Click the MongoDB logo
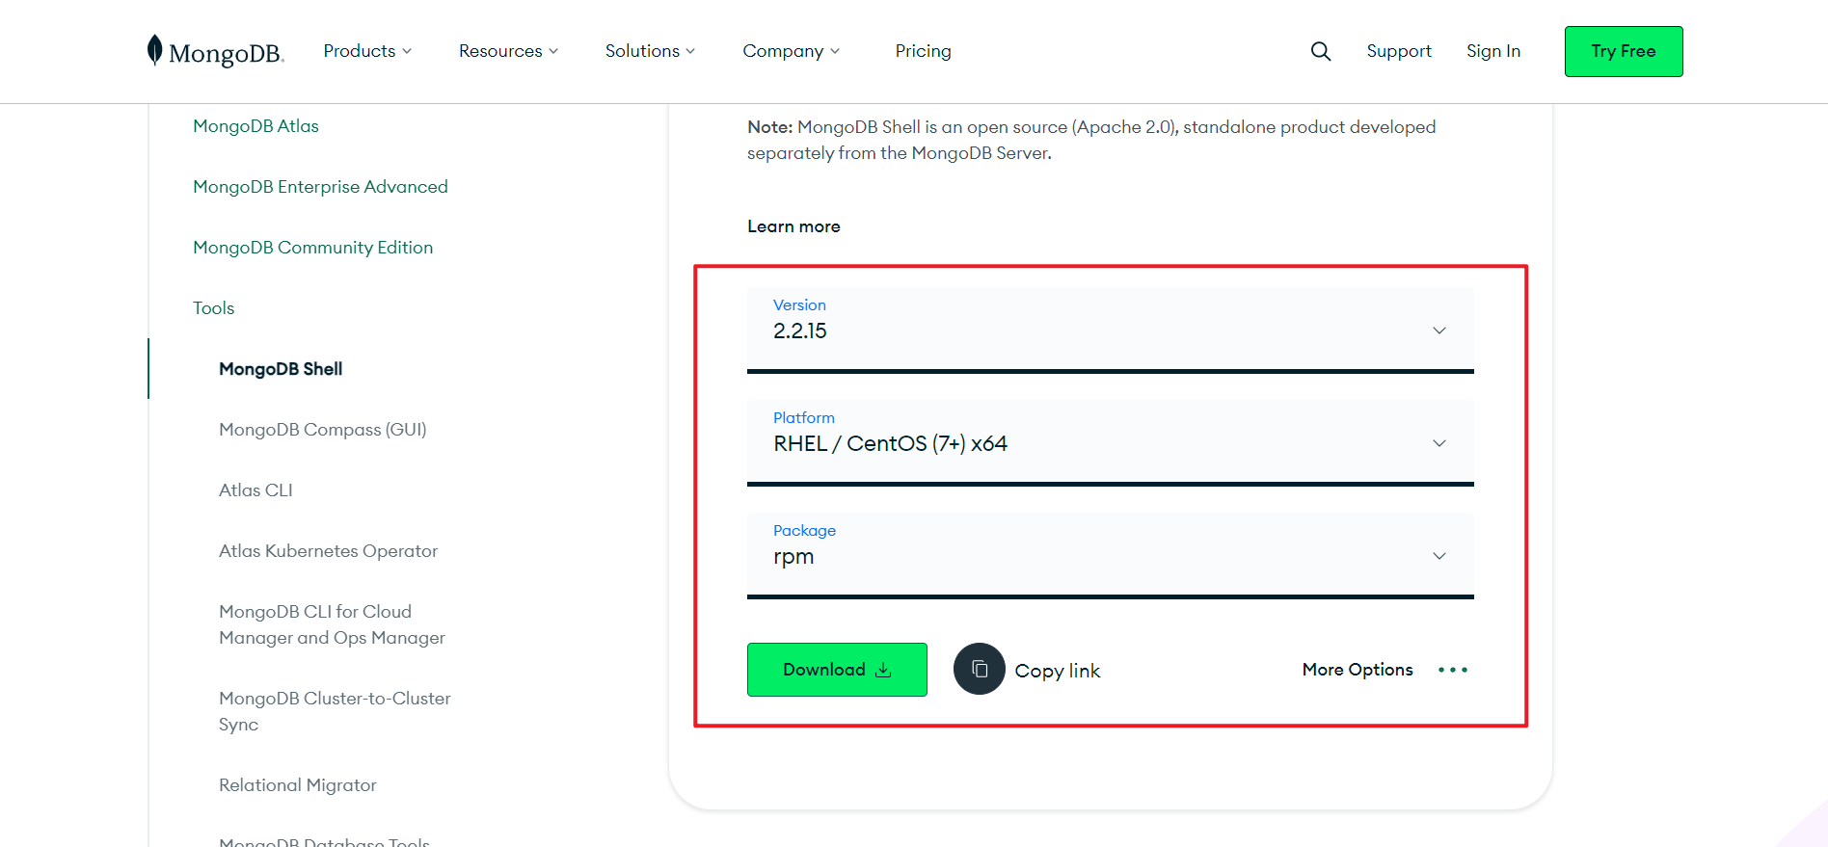Image resolution: width=1828 pixels, height=847 pixels. [x=215, y=51]
